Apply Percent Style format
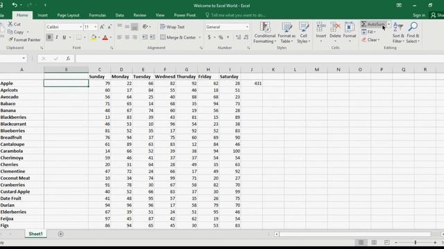Image resolution: width=444 pixels, height=249 pixels. point(221,37)
